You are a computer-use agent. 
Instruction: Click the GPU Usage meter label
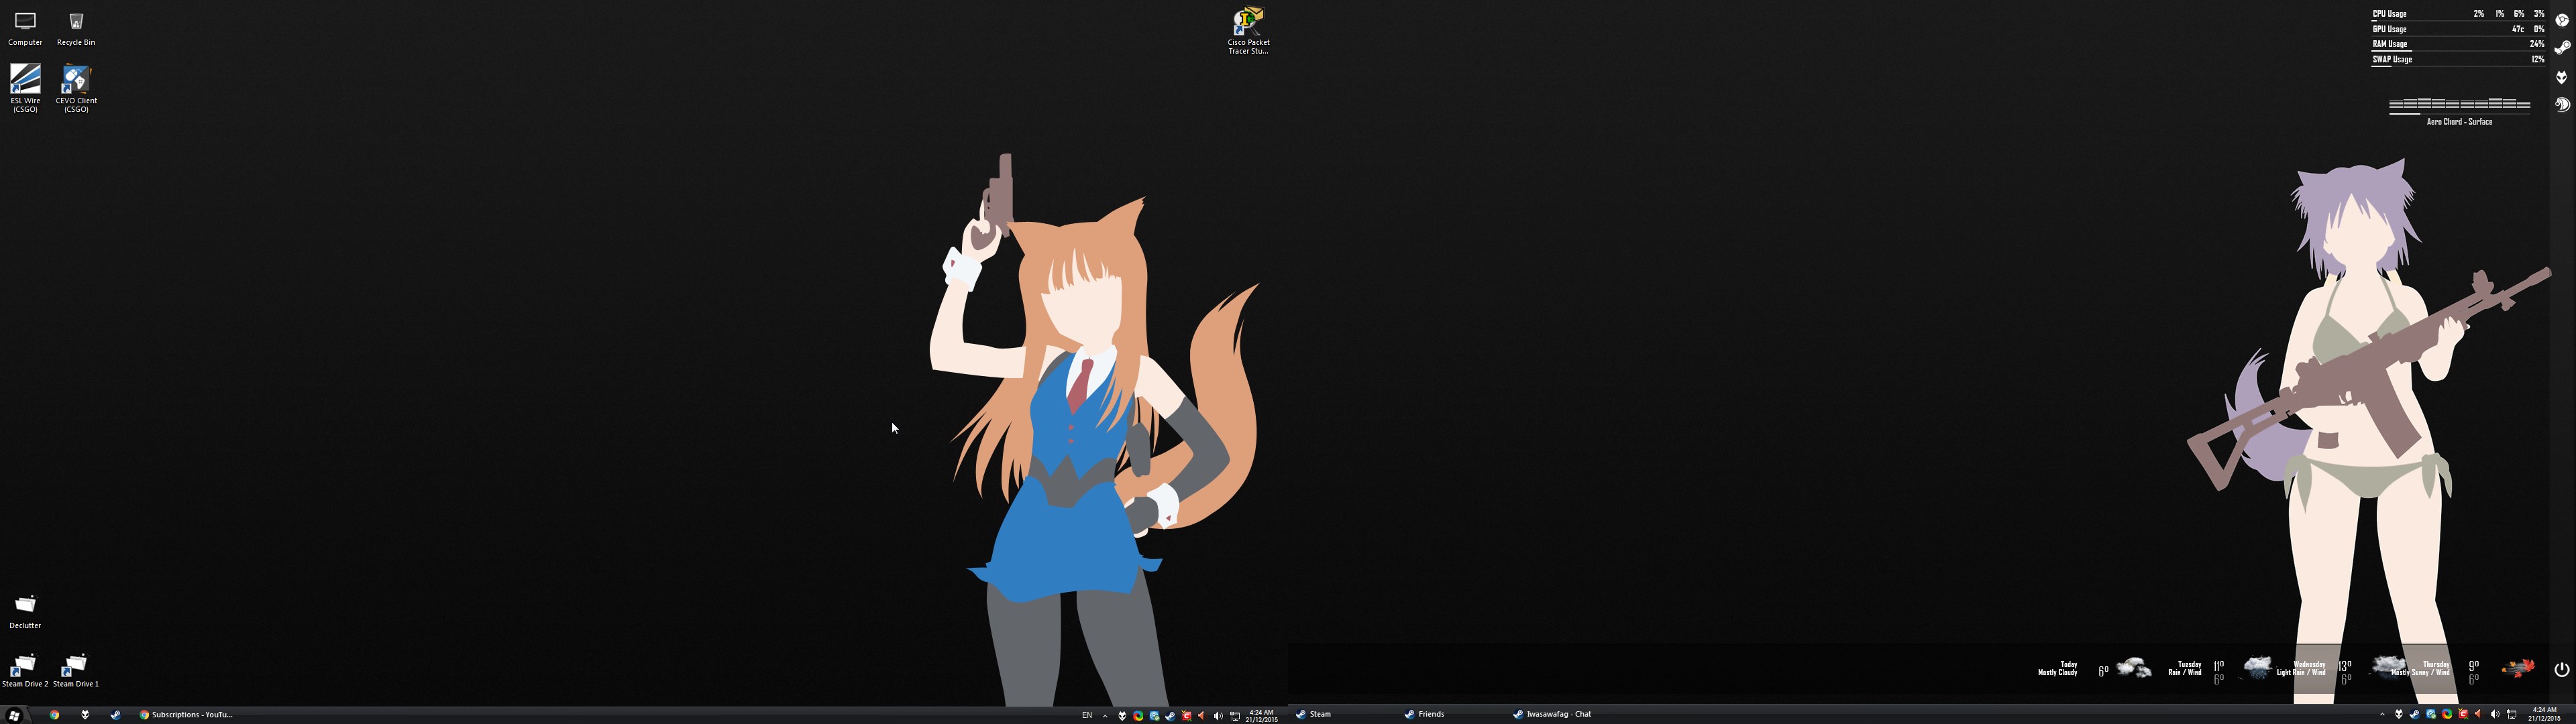[2389, 29]
